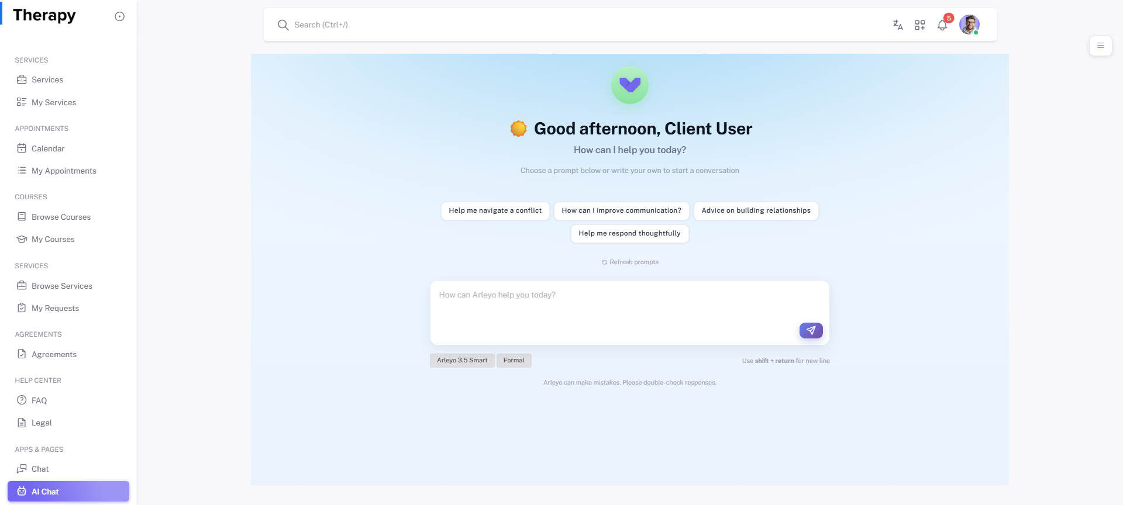Open the Formal tone selector
The width and height of the screenshot is (1123, 505).
[x=514, y=361]
